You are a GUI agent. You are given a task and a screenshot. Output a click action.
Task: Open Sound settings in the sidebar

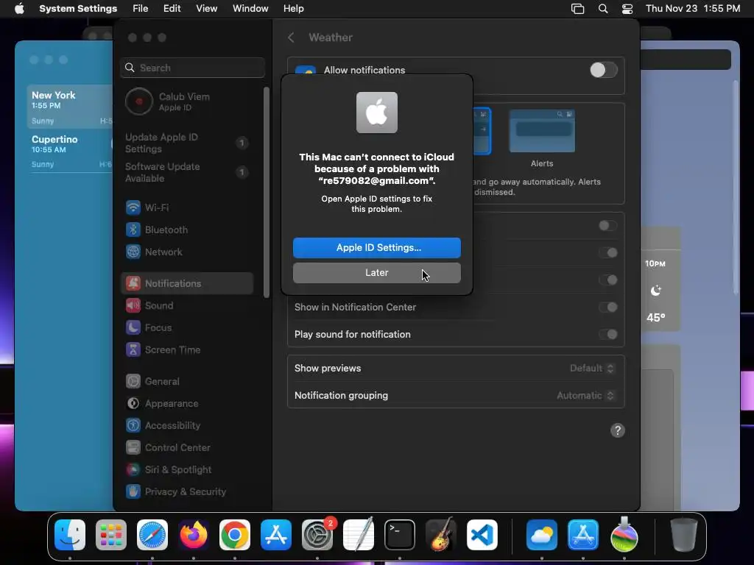click(187, 305)
